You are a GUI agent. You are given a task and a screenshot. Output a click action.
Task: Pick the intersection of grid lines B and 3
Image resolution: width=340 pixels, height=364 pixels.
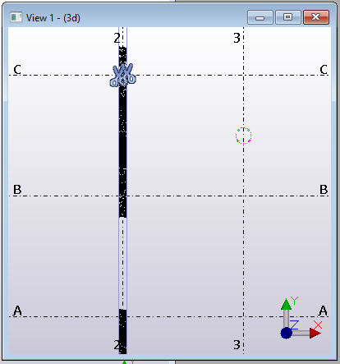pyautogui.click(x=243, y=196)
